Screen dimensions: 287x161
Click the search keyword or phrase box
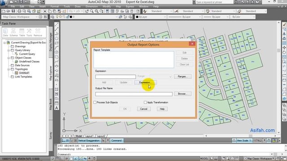pos(214,2)
